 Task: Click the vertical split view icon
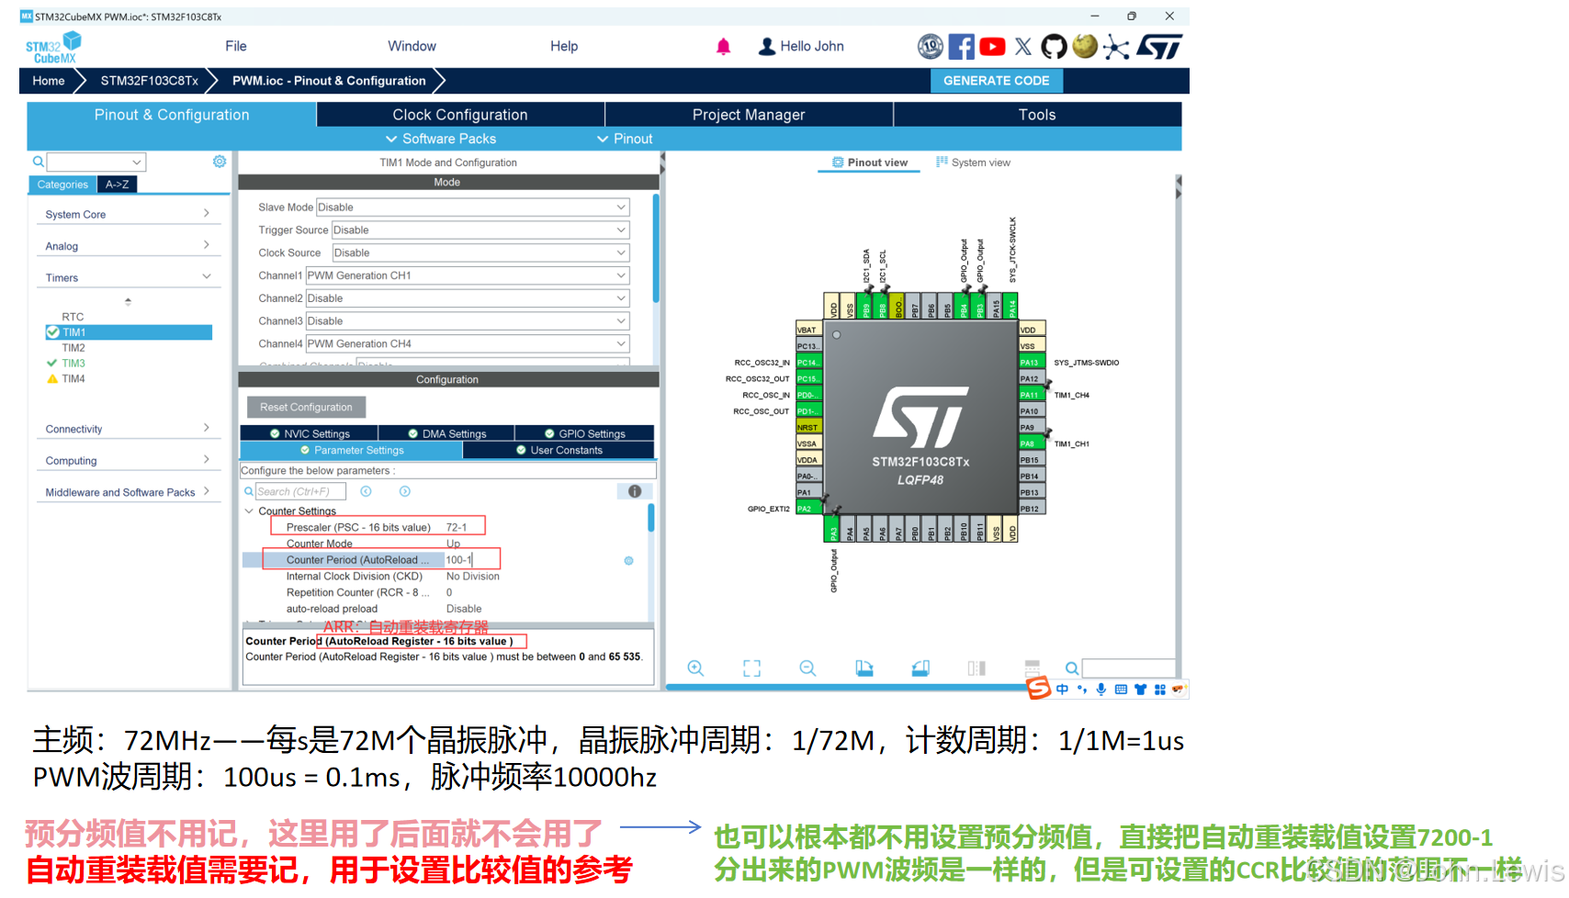tap(976, 668)
